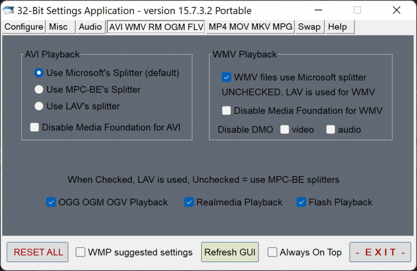The image size is (417, 271).
Task: Select Use LAV's splitter option
Action: click(x=39, y=106)
